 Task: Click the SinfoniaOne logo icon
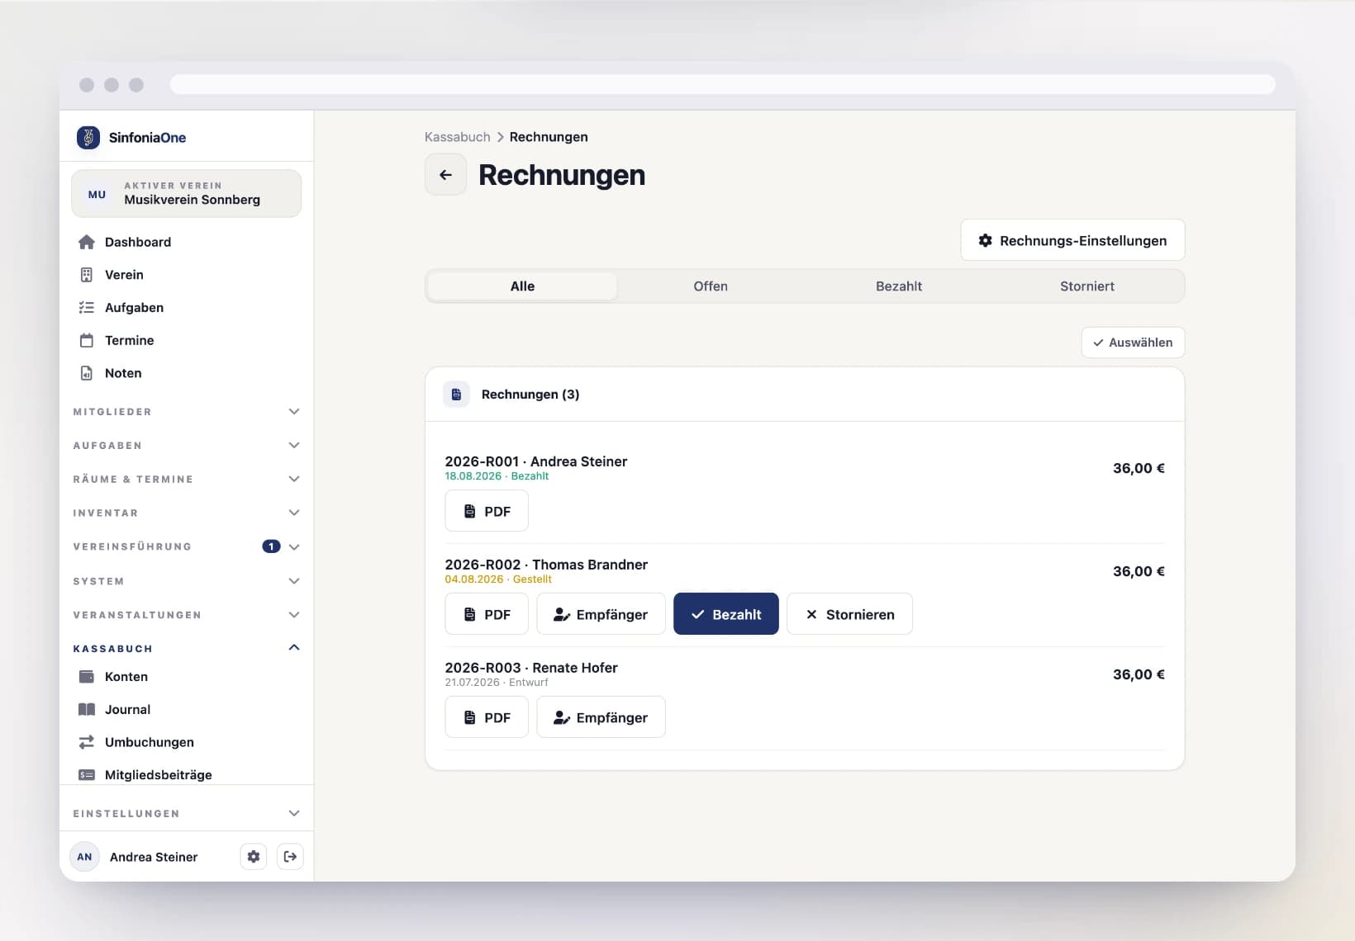pos(88,137)
